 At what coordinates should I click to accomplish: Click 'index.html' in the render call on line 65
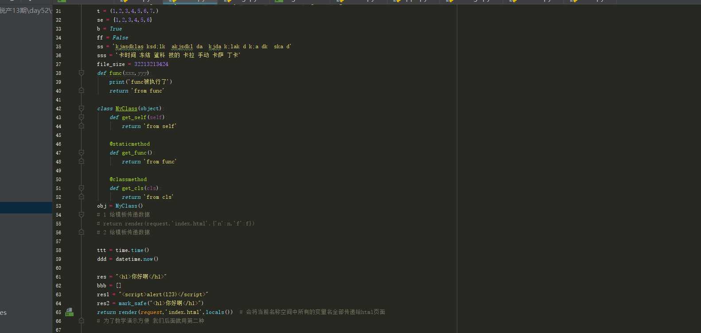(184, 312)
